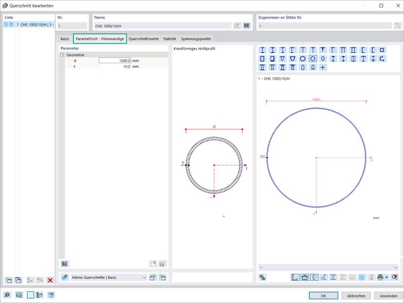The height and width of the screenshot is (303, 404).
Task: Pick the plus-shaped cross-section icon
Action: (x=323, y=68)
